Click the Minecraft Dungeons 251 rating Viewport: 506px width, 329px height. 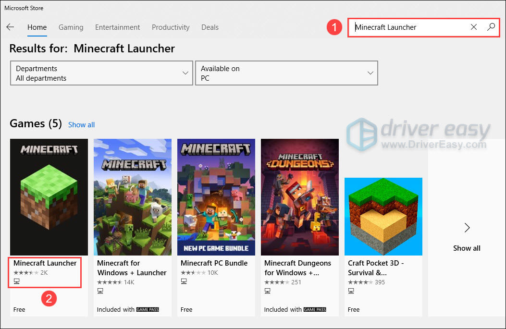pyautogui.click(x=283, y=282)
